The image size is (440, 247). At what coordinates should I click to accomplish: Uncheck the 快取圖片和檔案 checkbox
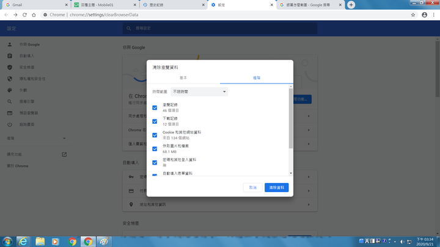click(x=155, y=149)
